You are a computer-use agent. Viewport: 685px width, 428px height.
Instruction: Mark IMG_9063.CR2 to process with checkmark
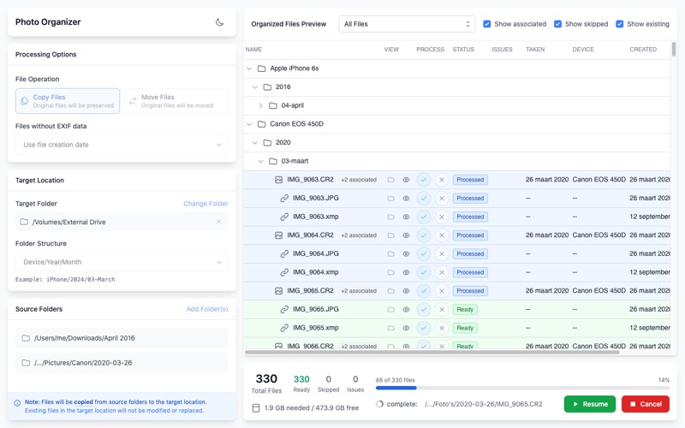[x=423, y=180]
